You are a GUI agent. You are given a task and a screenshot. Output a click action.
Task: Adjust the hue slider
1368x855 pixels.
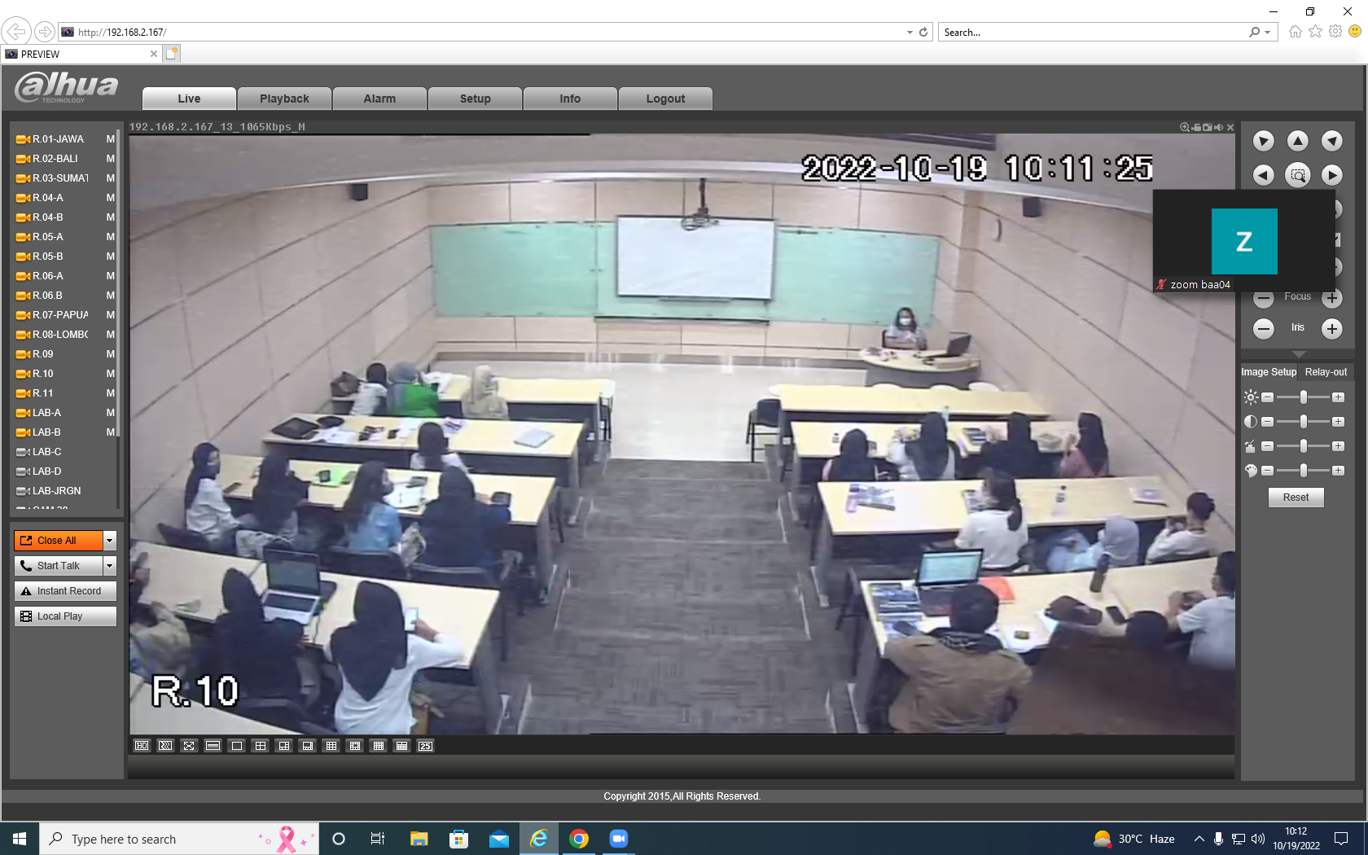tap(1304, 446)
